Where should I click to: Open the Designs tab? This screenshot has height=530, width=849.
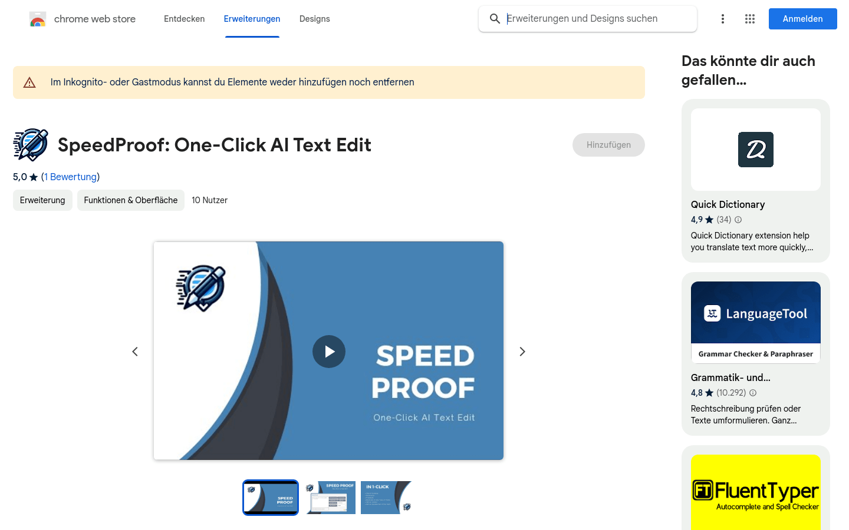[x=315, y=19]
